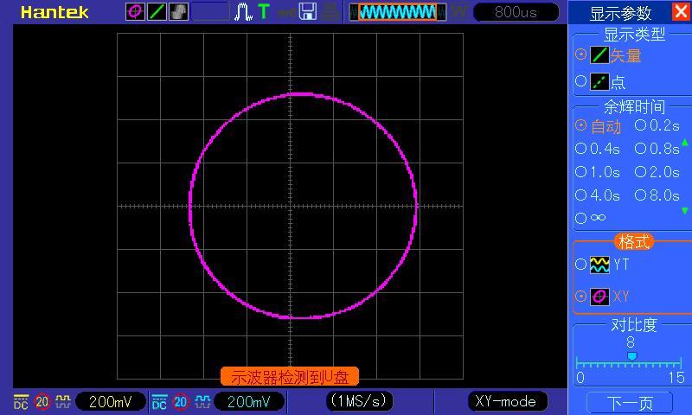This screenshot has height=415, width=692.
Task: Click the waveform memory overview bar
Action: point(397,12)
